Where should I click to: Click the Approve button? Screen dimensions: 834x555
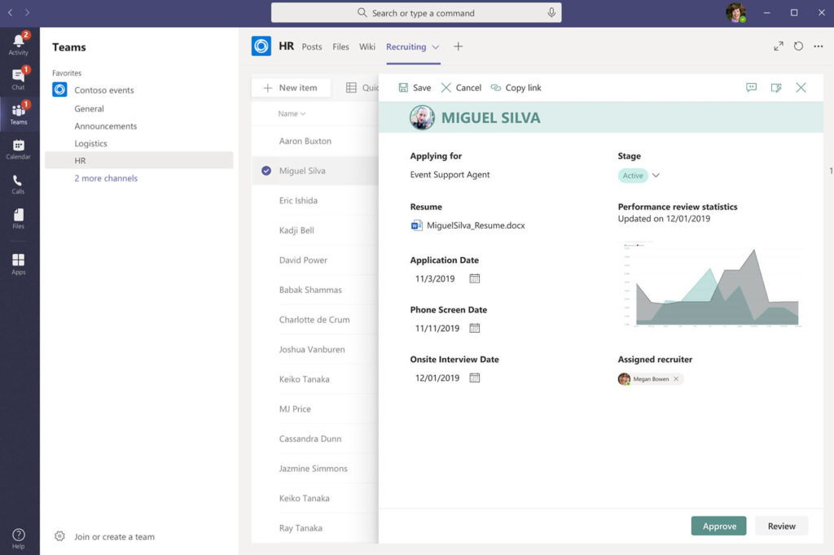(718, 526)
